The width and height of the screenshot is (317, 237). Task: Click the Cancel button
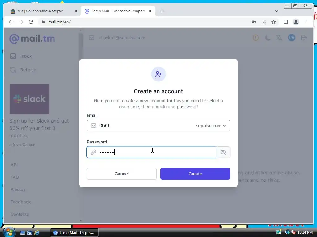click(x=121, y=174)
